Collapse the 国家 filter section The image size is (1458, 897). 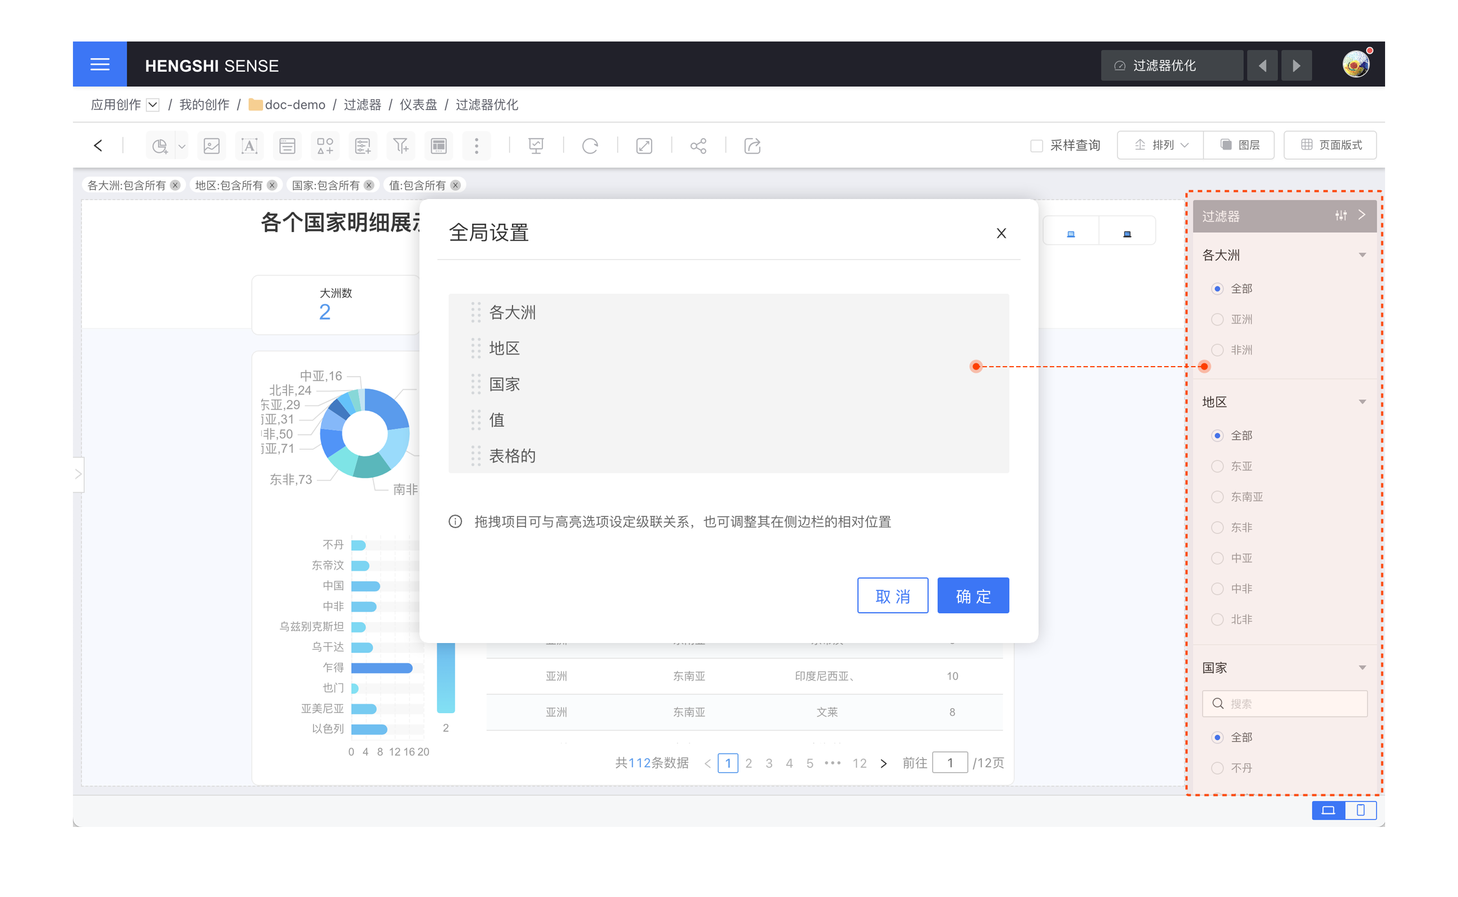(1363, 668)
